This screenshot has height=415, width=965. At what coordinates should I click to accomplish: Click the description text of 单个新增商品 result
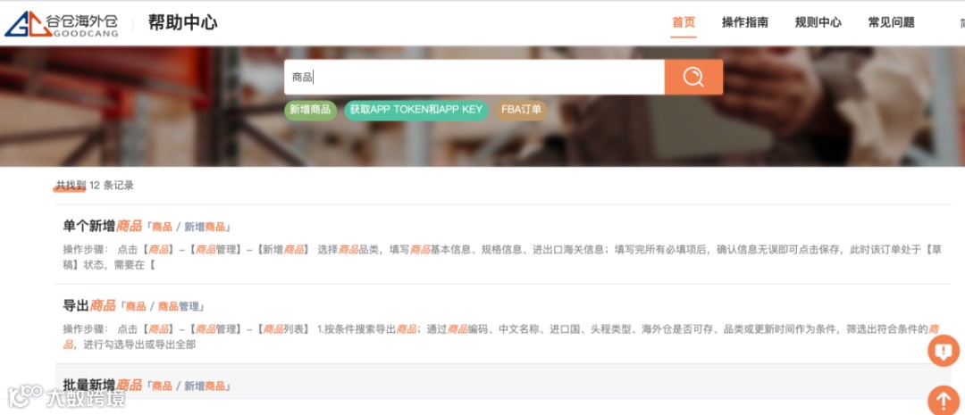point(503,258)
